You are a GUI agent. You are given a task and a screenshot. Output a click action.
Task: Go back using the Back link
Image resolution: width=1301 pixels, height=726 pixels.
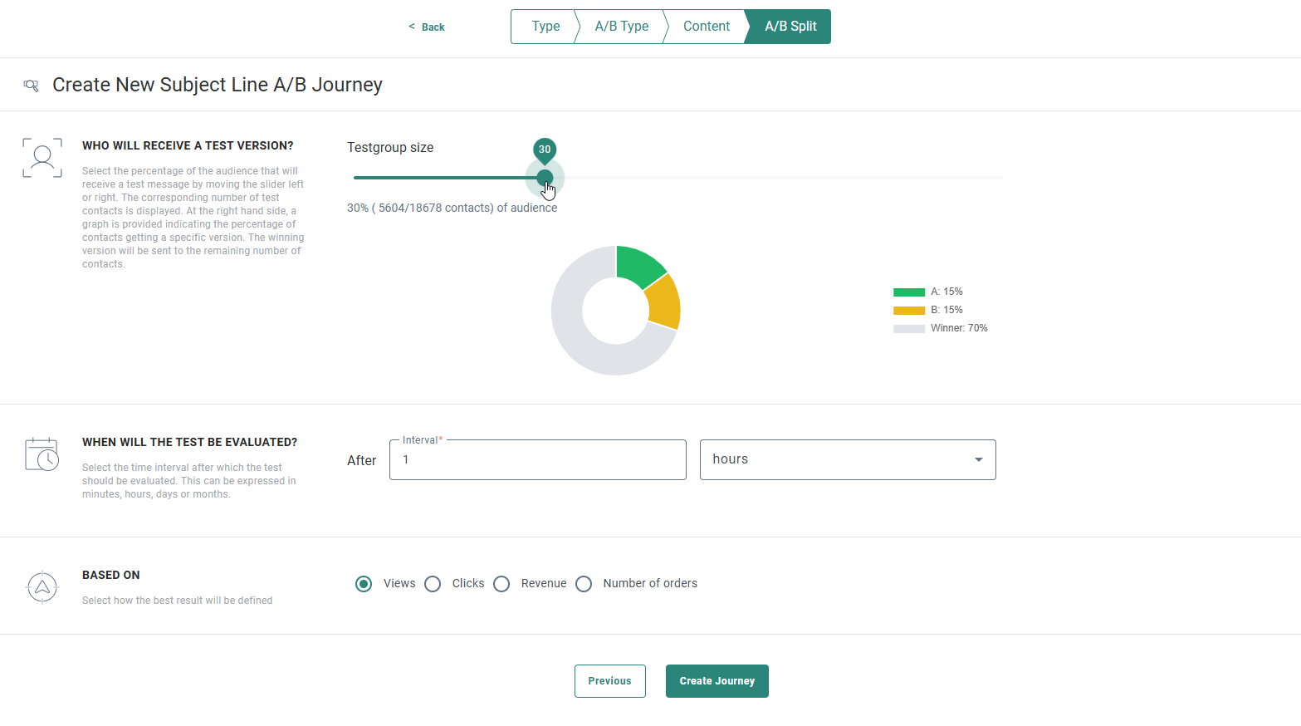coord(427,27)
